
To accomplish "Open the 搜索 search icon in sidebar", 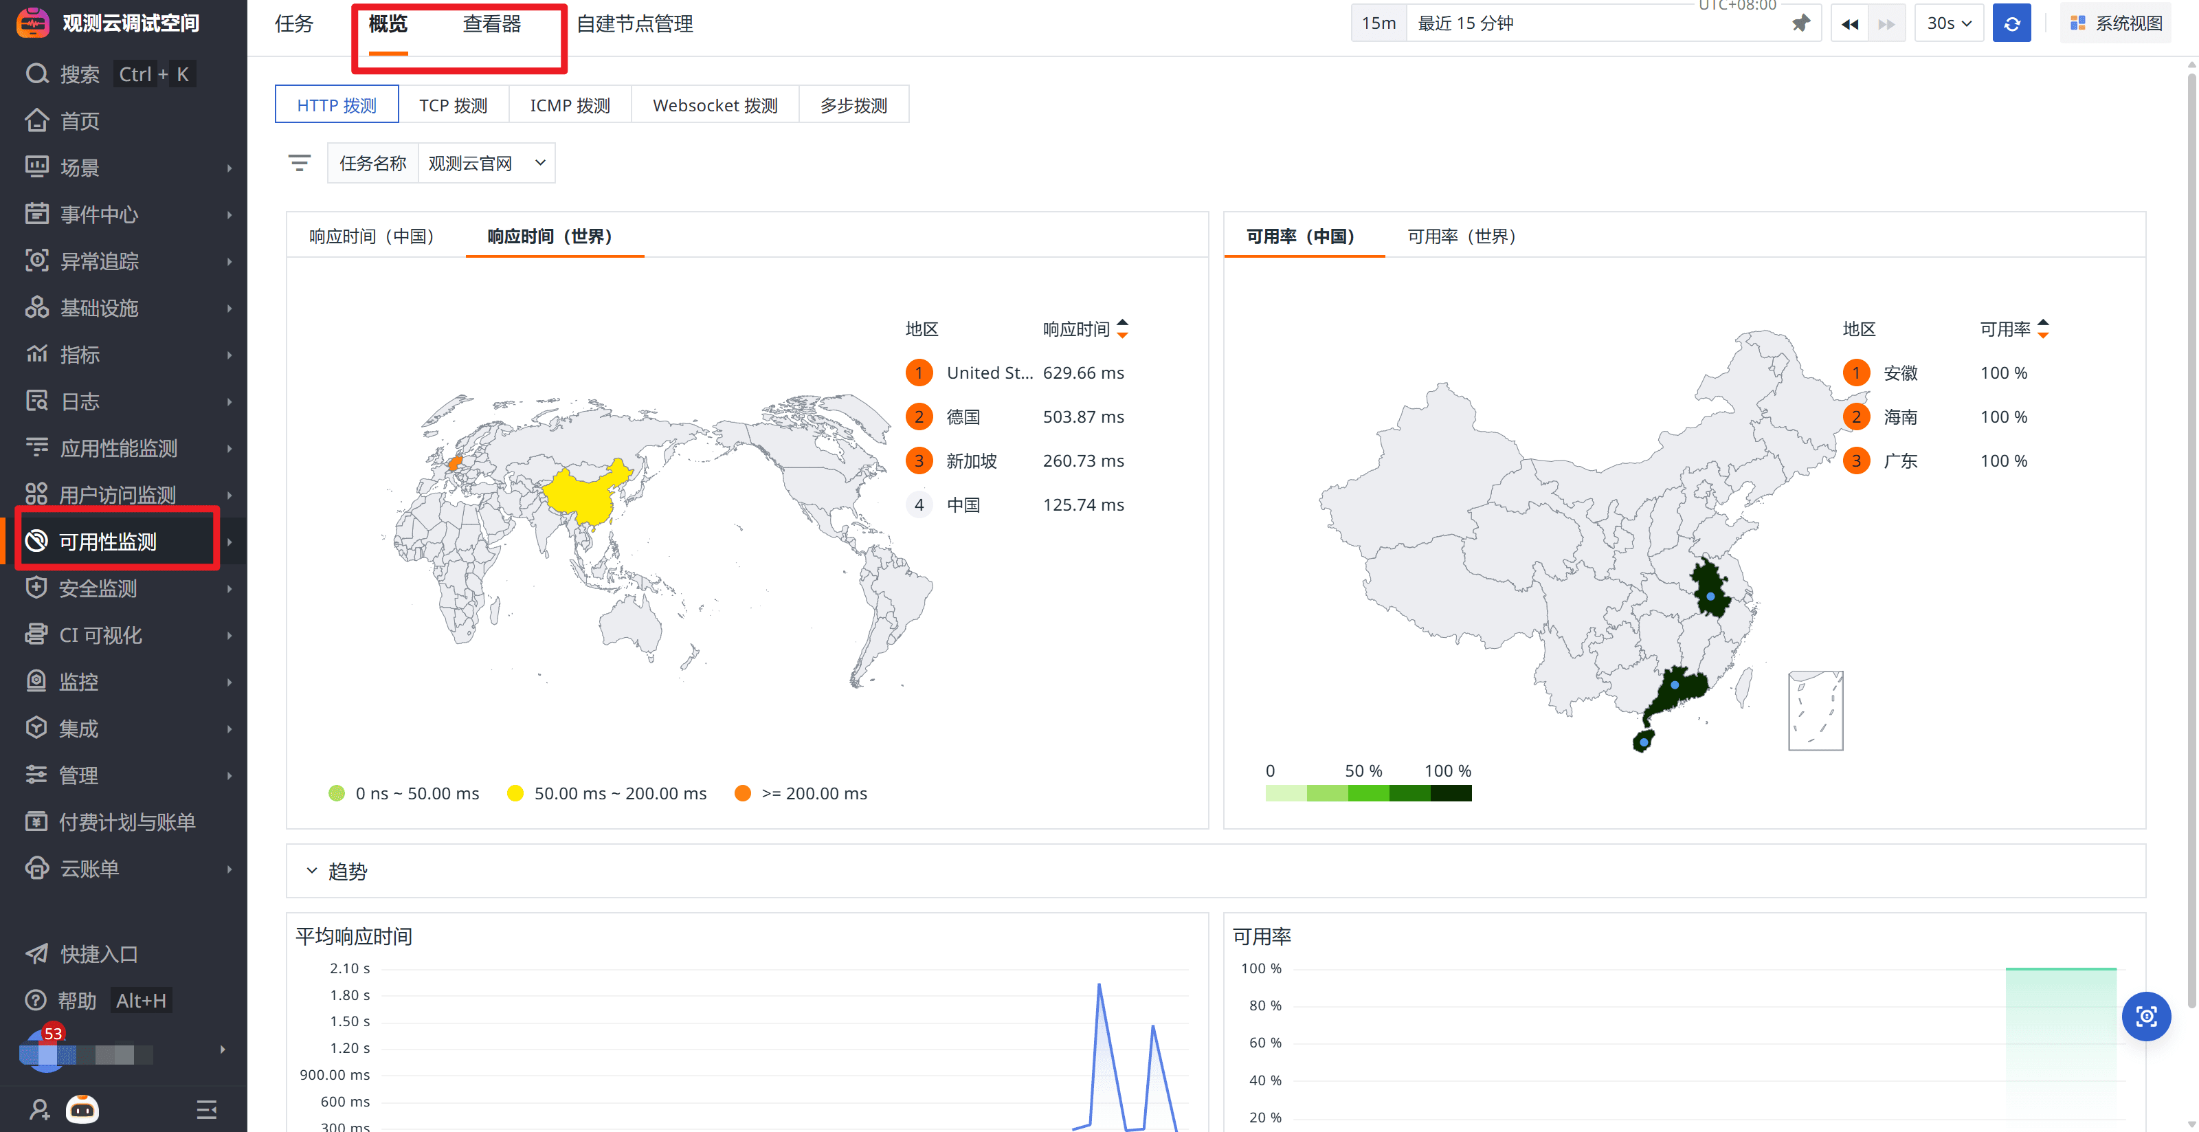I will [x=36, y=74].
